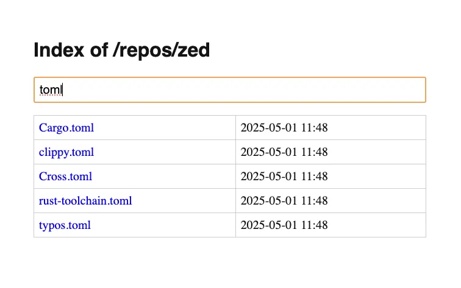Click the typed word "toml" in filter box
The width and height of the screenshot is (461, 288).
click(51, 90)
